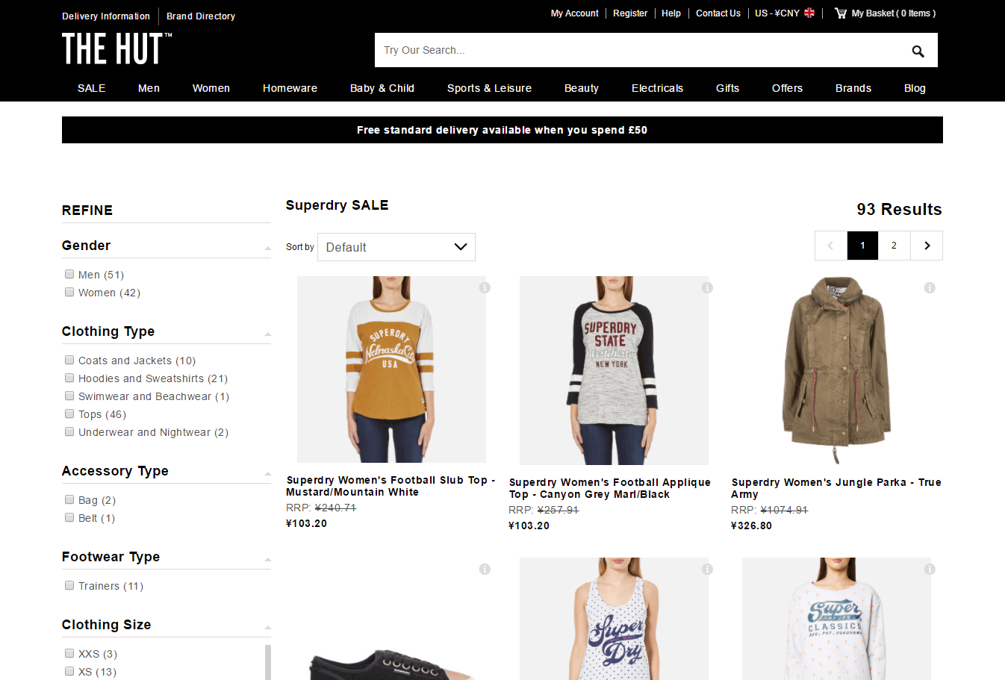Open the Homeware menu
This screenshot has width=1005, height=680.
pos(290,88)
